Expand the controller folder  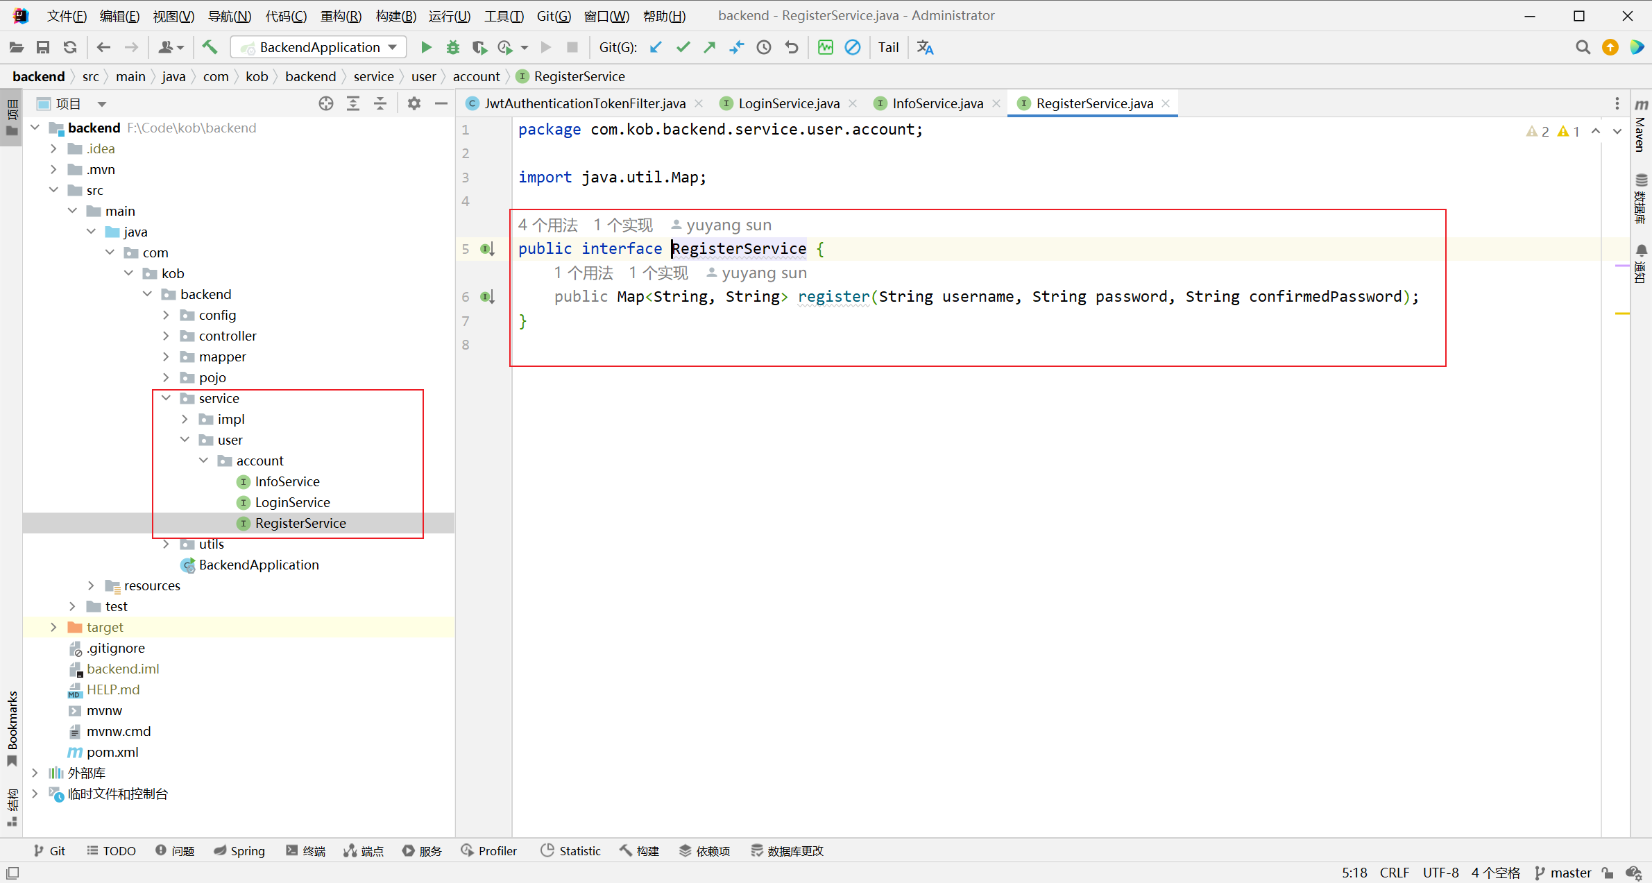click(166, 336)
